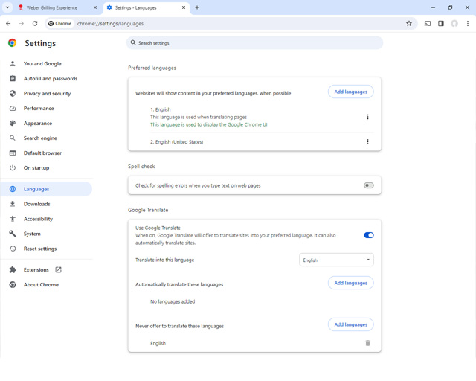
Task: Add languages to preferred languages
Action: tap(350, 92)
